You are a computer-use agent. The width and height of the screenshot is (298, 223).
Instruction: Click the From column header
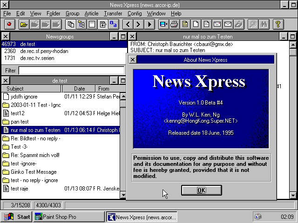click(110, 89)
